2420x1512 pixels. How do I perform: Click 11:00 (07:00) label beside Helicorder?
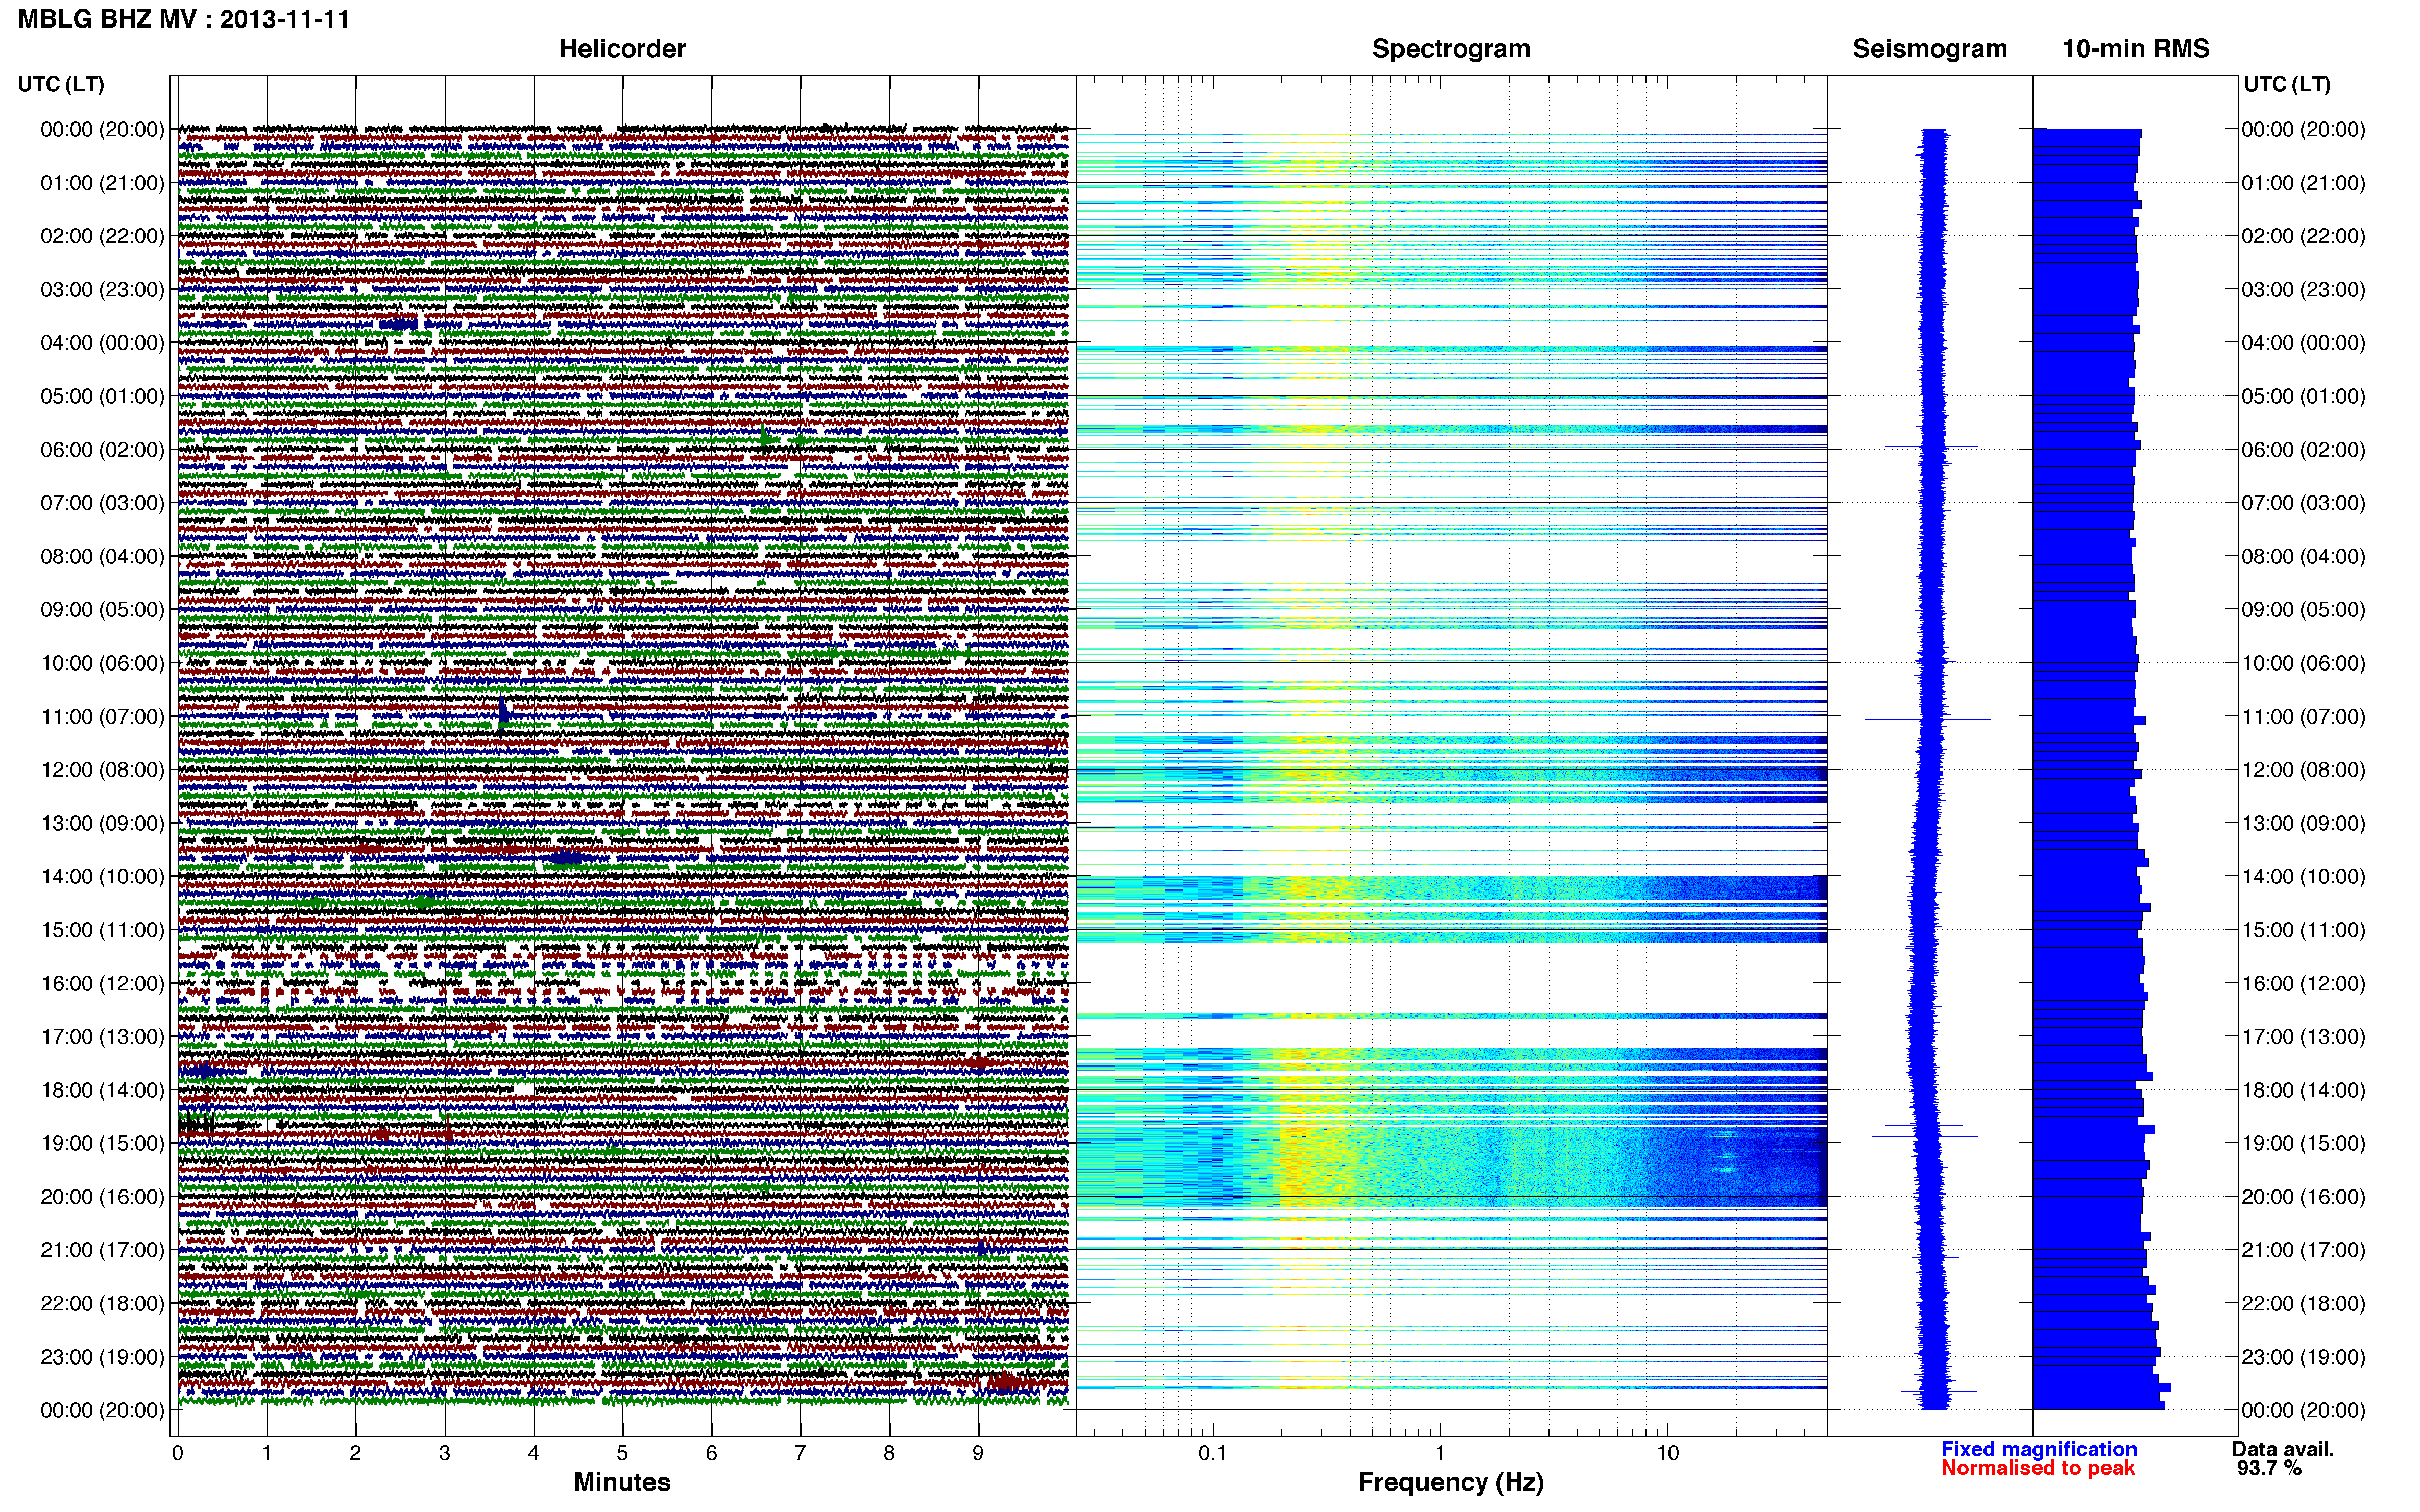coord(102,717)
